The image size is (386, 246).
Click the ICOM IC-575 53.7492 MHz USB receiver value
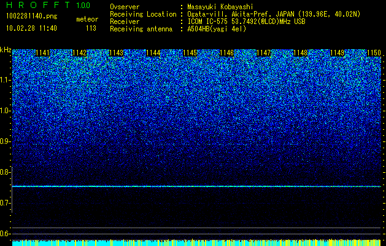246,22
